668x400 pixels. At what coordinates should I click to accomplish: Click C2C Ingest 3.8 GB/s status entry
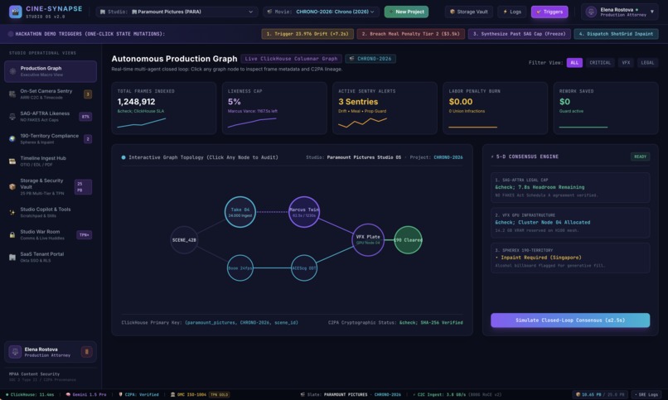tap(457, 394)
